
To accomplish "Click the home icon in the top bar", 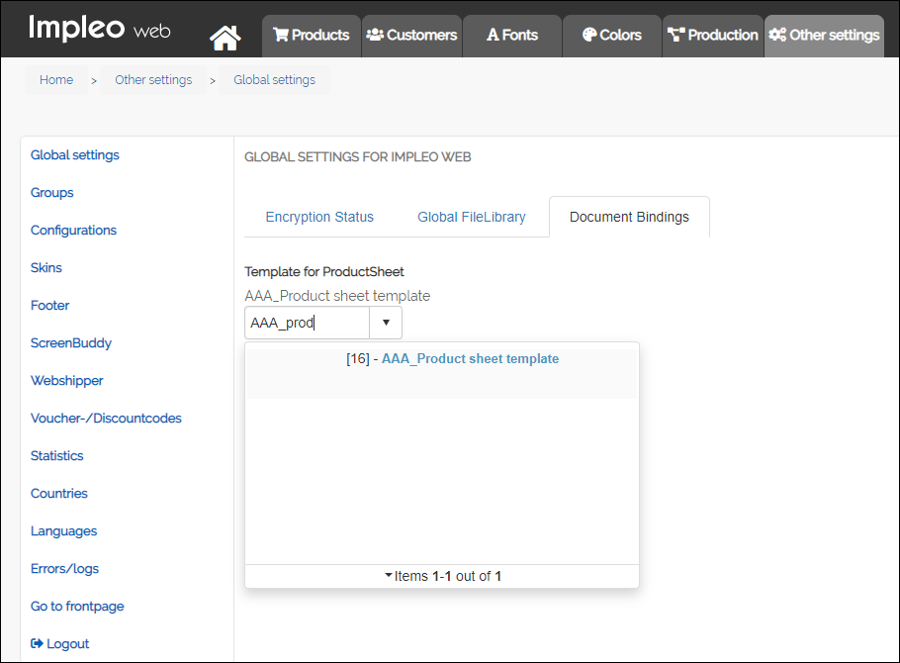I will [x=225, y=38].
